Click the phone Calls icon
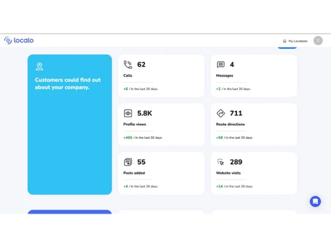The image size is (331, 248). pos(128,65)
